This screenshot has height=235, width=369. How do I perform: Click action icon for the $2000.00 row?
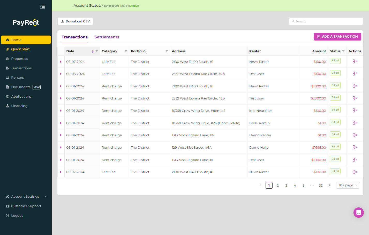pyautogui.click(x=355, y=98)
